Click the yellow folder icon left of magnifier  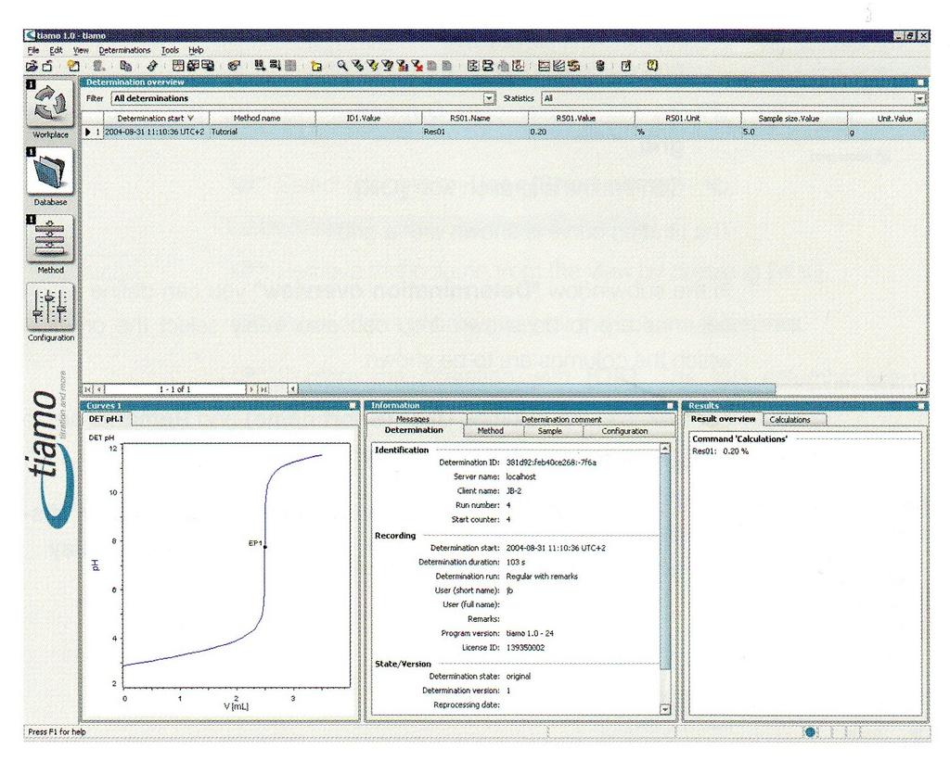pos(315,66)
